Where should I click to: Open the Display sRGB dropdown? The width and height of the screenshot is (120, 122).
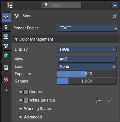coord(87,50)
